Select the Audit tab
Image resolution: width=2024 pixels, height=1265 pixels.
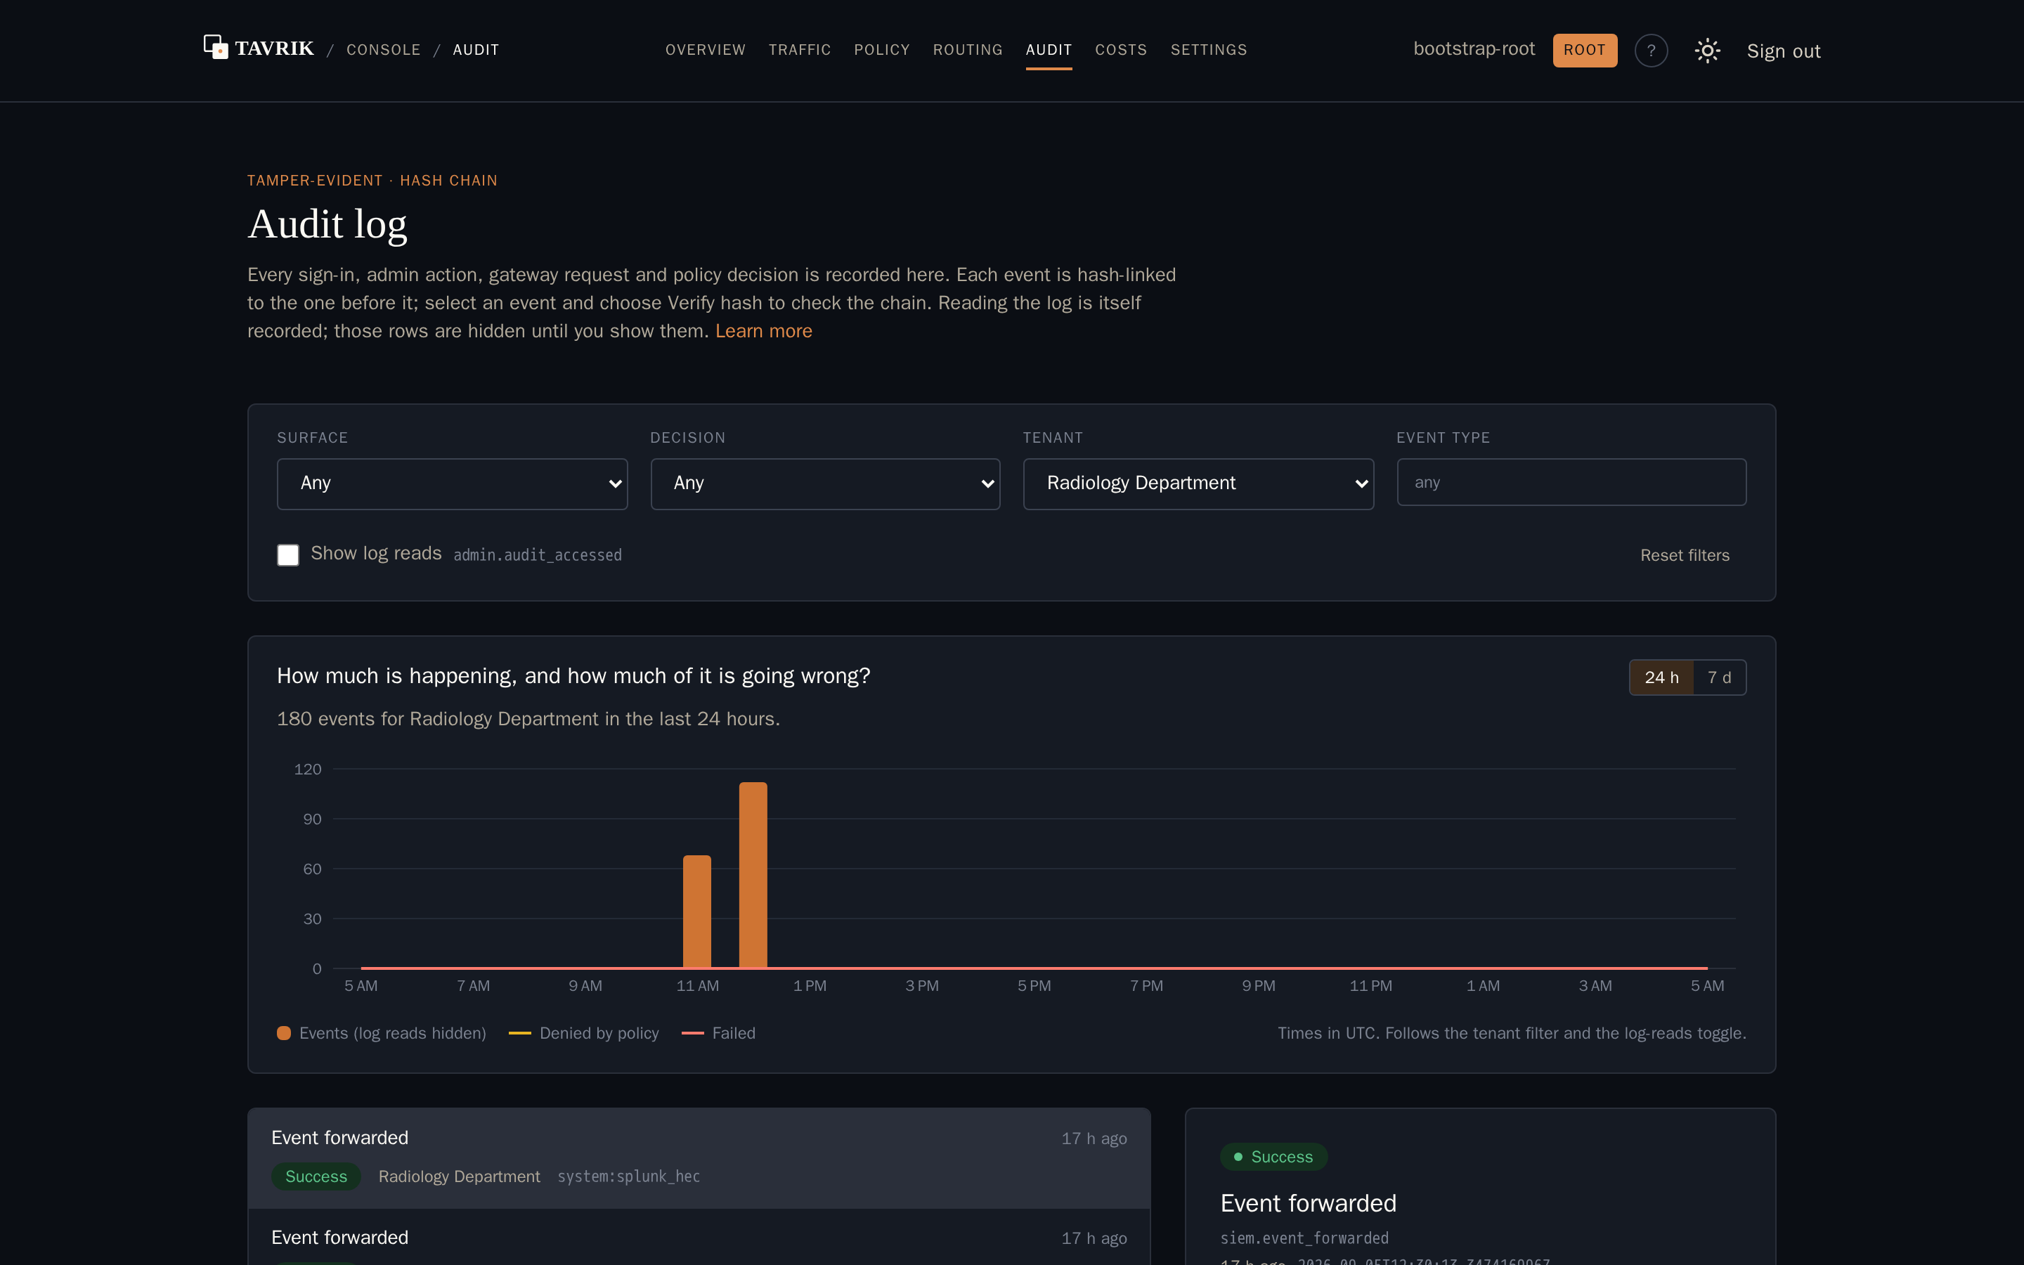point(1049,50)
